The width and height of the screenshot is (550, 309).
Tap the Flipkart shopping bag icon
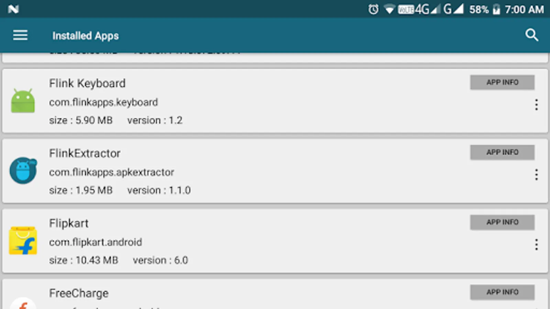click(x=23, y=240)
